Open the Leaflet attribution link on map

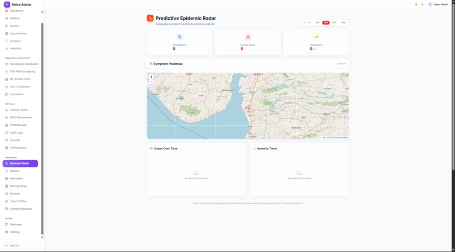pyautogui.click(x=327, y=138)
